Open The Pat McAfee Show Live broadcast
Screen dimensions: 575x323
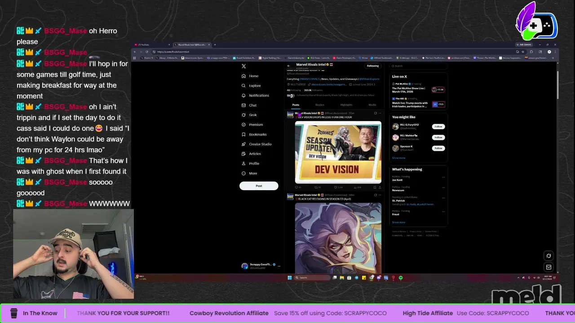[418, 89]
